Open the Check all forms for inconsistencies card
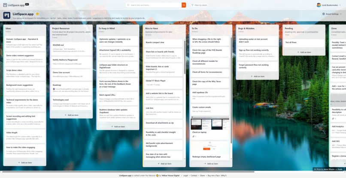 (210, 72)
